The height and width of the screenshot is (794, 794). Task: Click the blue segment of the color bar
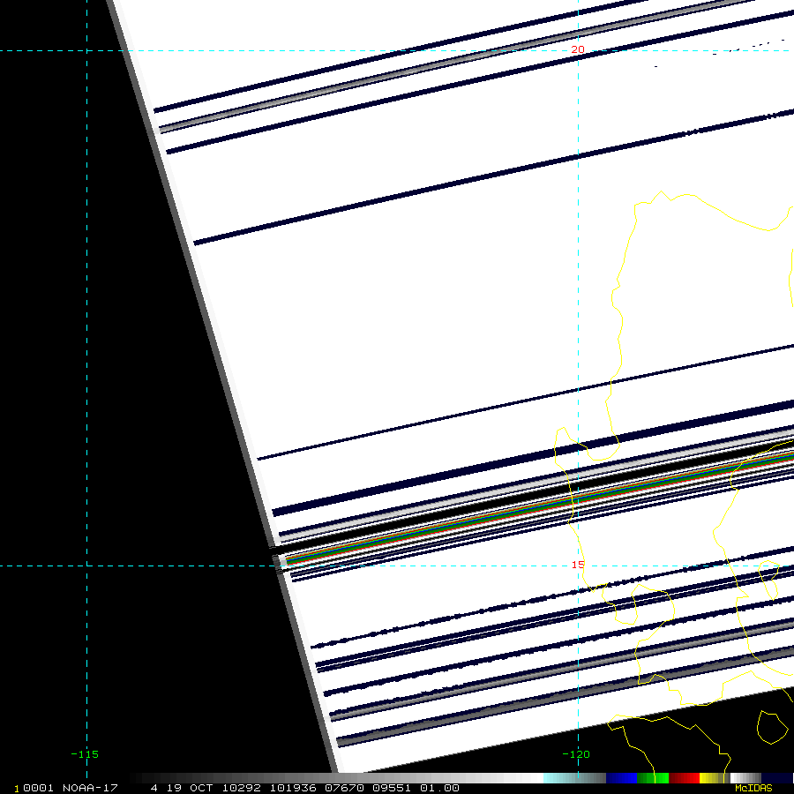pyautogui.click(x=621, y=778)
